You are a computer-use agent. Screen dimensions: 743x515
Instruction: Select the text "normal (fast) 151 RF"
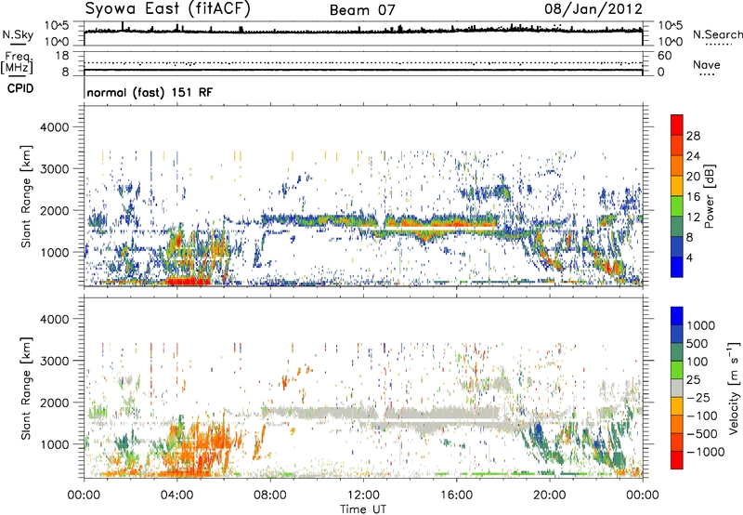click(150, 92)
